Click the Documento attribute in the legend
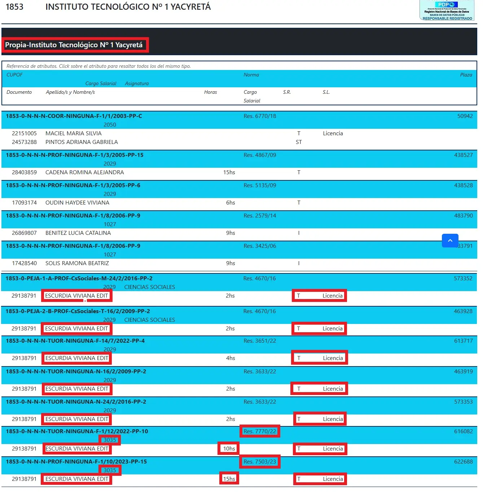 pos(19,92)
